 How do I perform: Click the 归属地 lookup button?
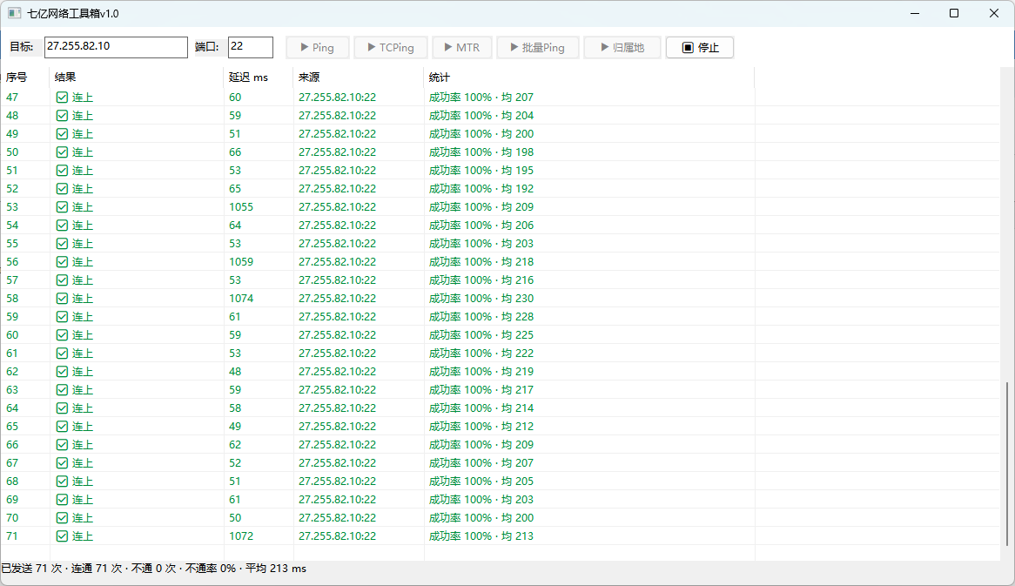[x=622, y=47]
